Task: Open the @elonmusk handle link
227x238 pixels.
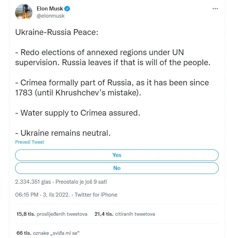Action: point(50,16)
